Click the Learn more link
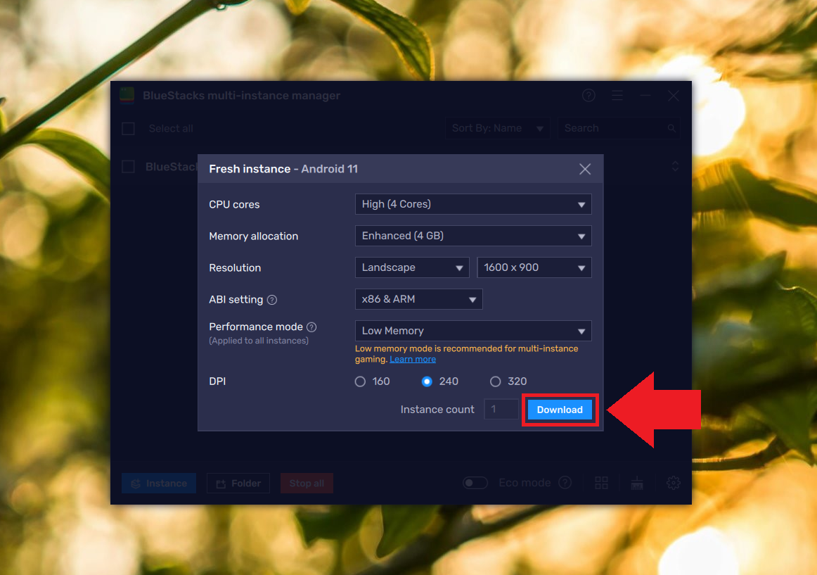The width and height of the screenshot is (817, 575). point(413,358)
